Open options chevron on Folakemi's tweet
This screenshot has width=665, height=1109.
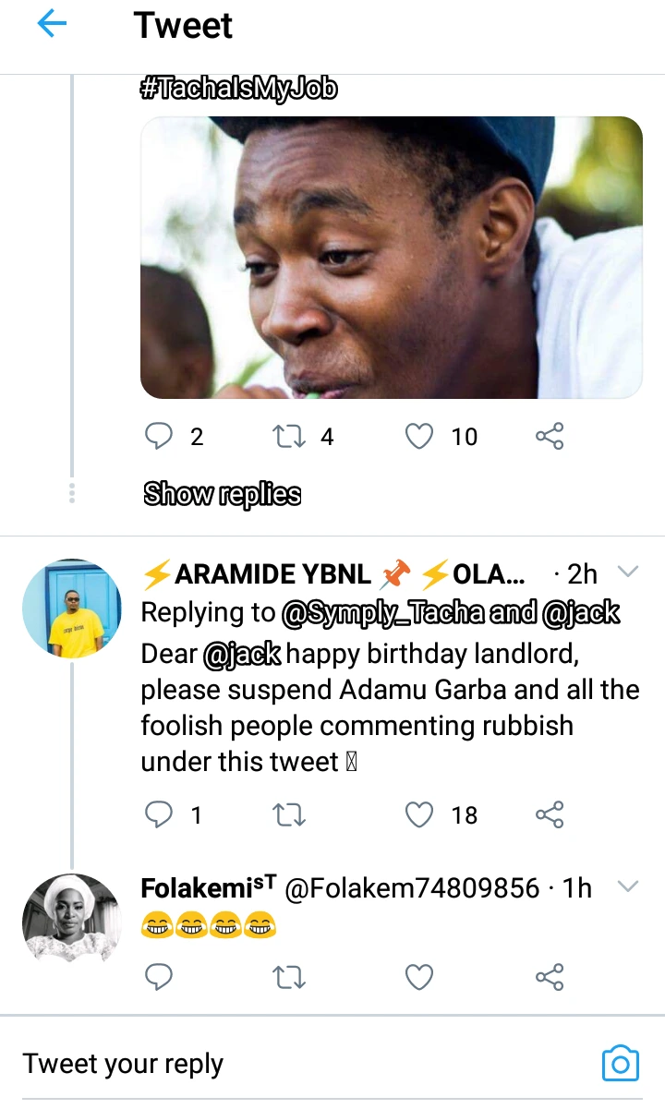coord(628,887)
